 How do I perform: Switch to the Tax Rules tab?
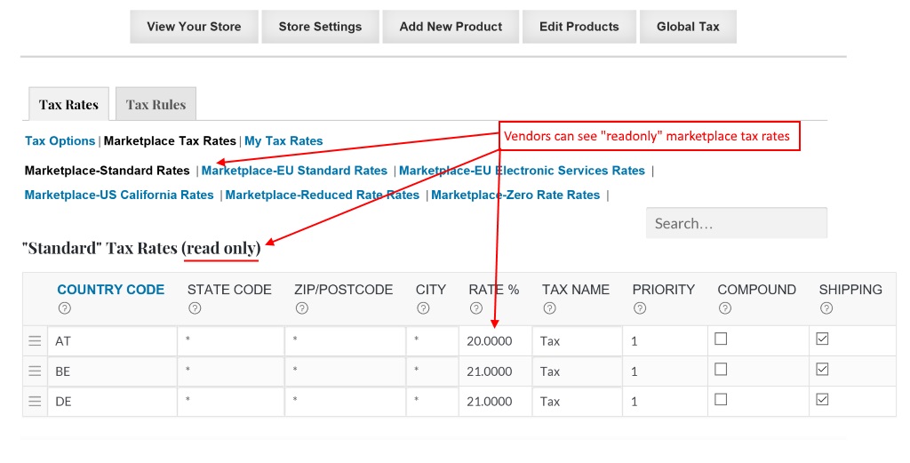point(156,105)
